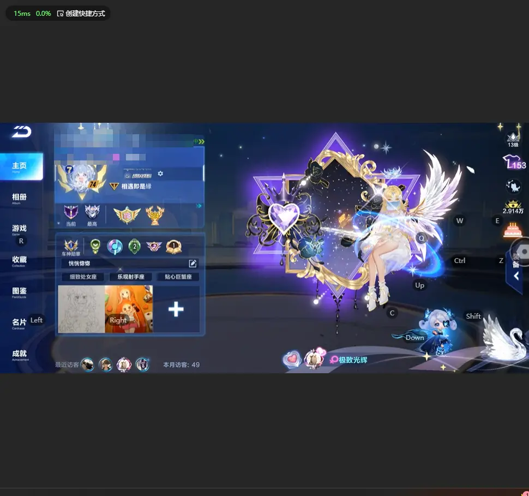Image resolution: width=529 pixels, height=496 pixels.
Task: Open the pet cat constellation icon
Action: click(513, 187)
